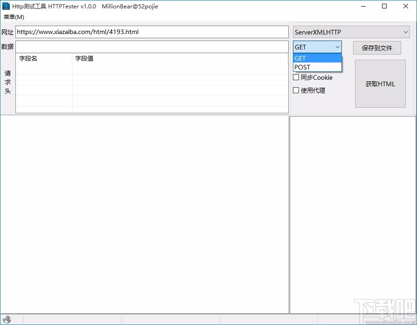This screenshot has width=417, height=325.
Task: Enable the 同步Cookie checkbox
Action: (296, 77)
